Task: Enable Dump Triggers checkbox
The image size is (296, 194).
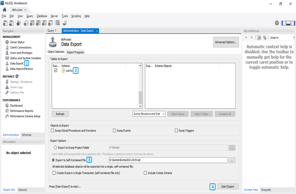Action: click(x=176, y=131)
